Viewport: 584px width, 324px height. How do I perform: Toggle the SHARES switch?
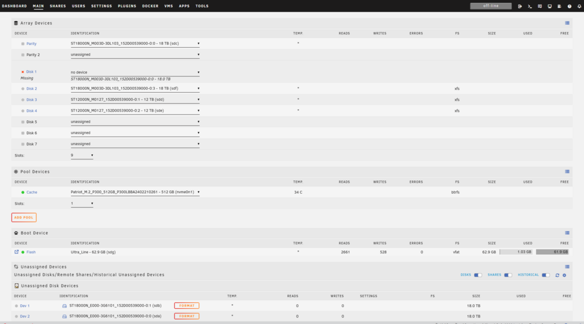point(508,275)
